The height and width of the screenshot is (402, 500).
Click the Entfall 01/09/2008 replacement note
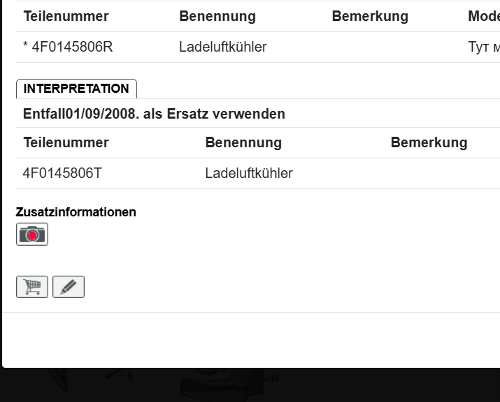[154, 114]
